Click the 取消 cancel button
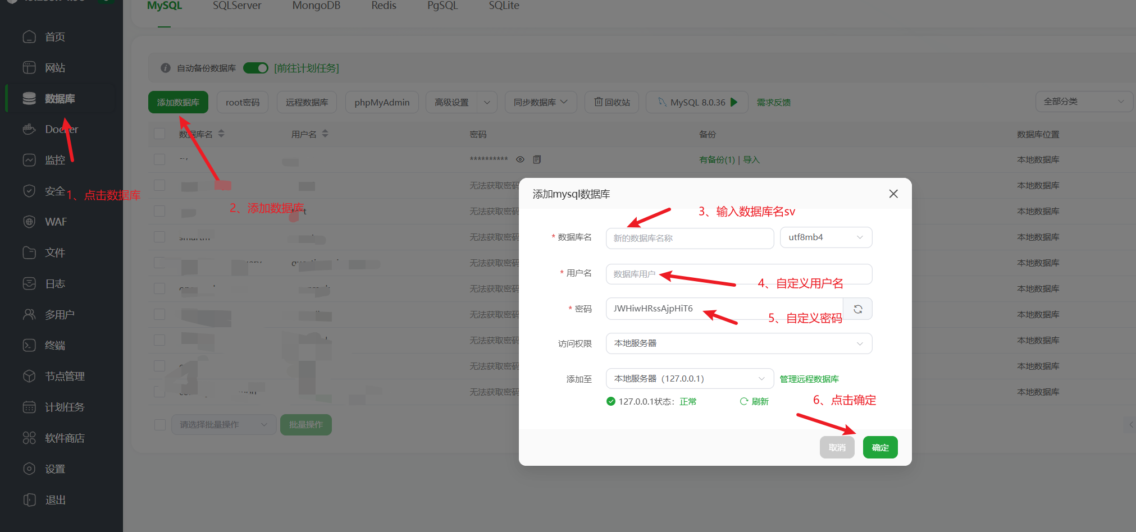The width and height of the screenshot is (1136, 532). [x=837, y=447]
